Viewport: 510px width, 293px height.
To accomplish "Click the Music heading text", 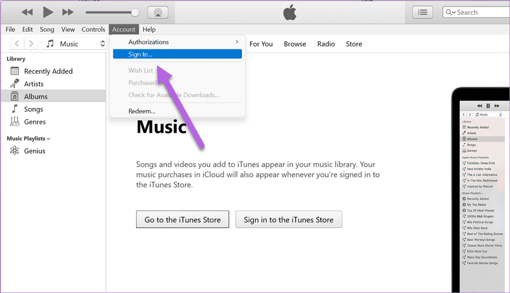I will 161,126.
